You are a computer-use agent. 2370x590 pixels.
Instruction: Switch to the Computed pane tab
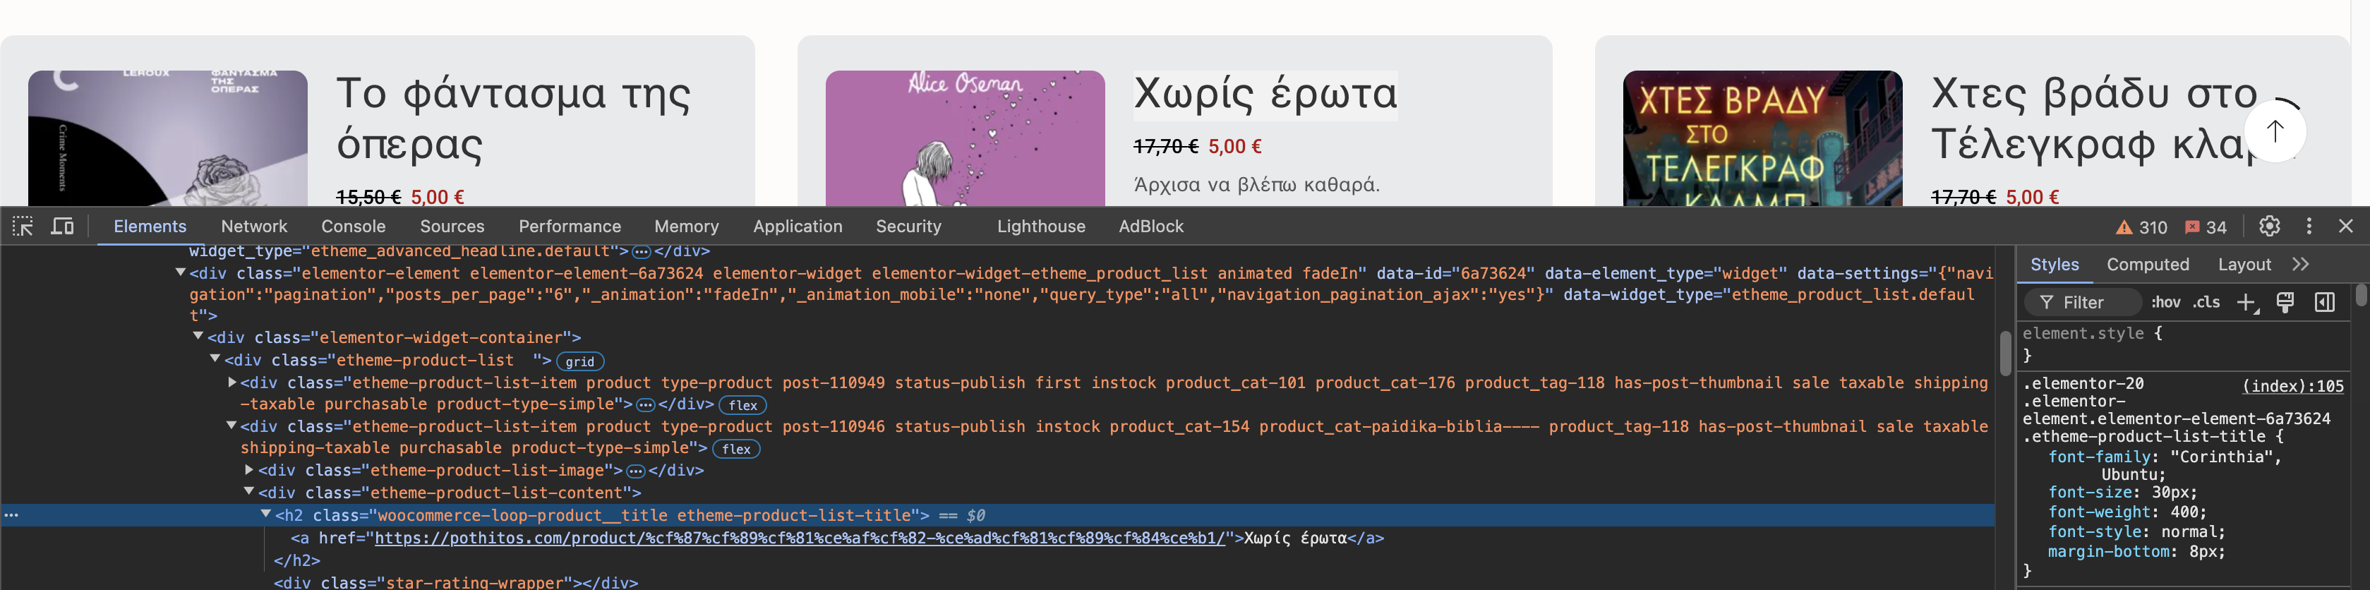pos(2148,265)
